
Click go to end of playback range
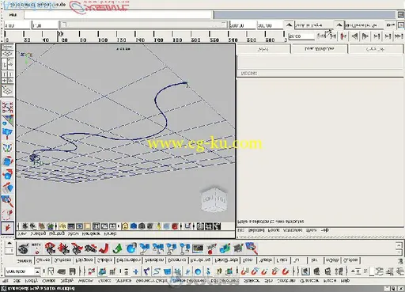pyautogui.click(x=399, y=36)
